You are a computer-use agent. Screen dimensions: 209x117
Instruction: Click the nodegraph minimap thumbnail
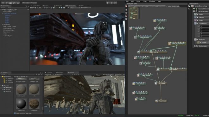coord(134,13)
